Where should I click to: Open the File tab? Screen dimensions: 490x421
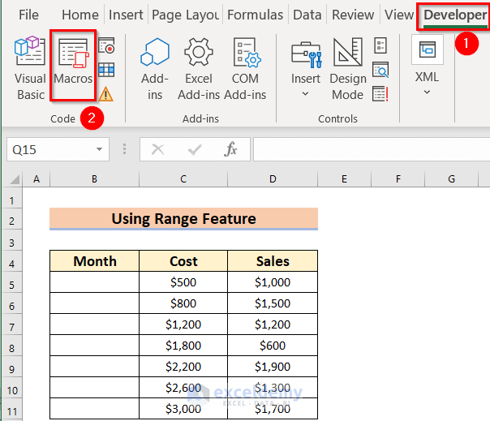click(x=28, y=15)
